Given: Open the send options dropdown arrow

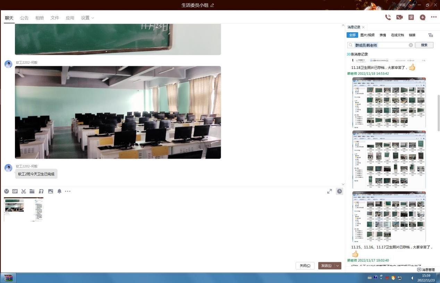Looking at the screenshot, I should click(338, 266).
